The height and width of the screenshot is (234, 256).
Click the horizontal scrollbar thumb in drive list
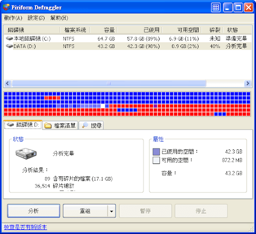108,83
